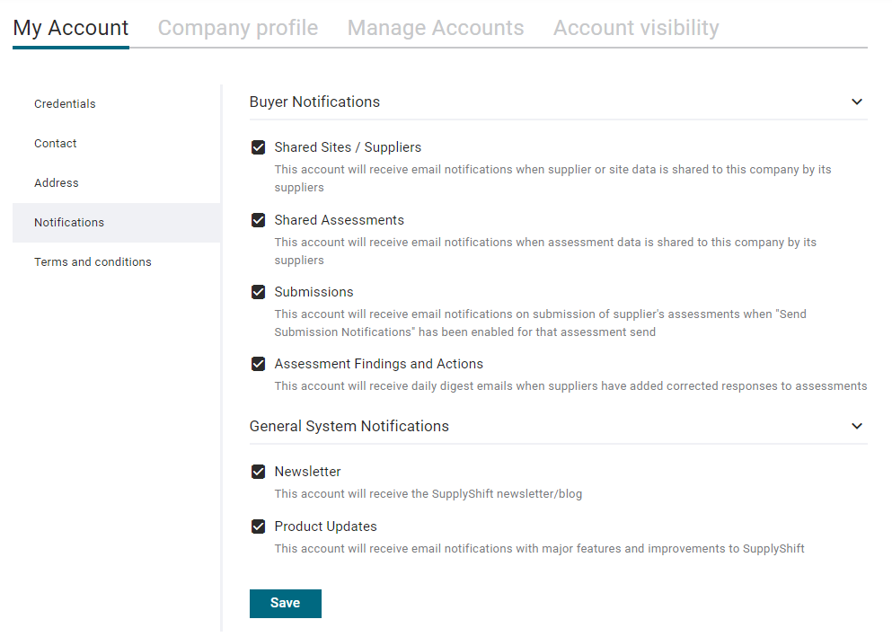892x637 pixels.
Task: Click the Buyer Notifications heading
Action: [x=314, y=102]
